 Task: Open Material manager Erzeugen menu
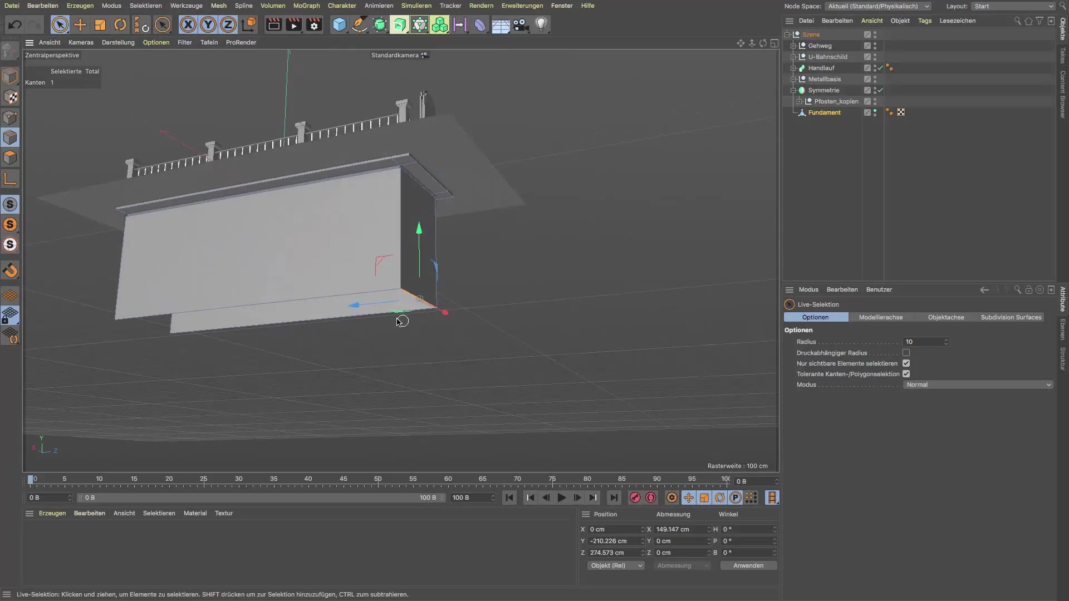[52, 514]
